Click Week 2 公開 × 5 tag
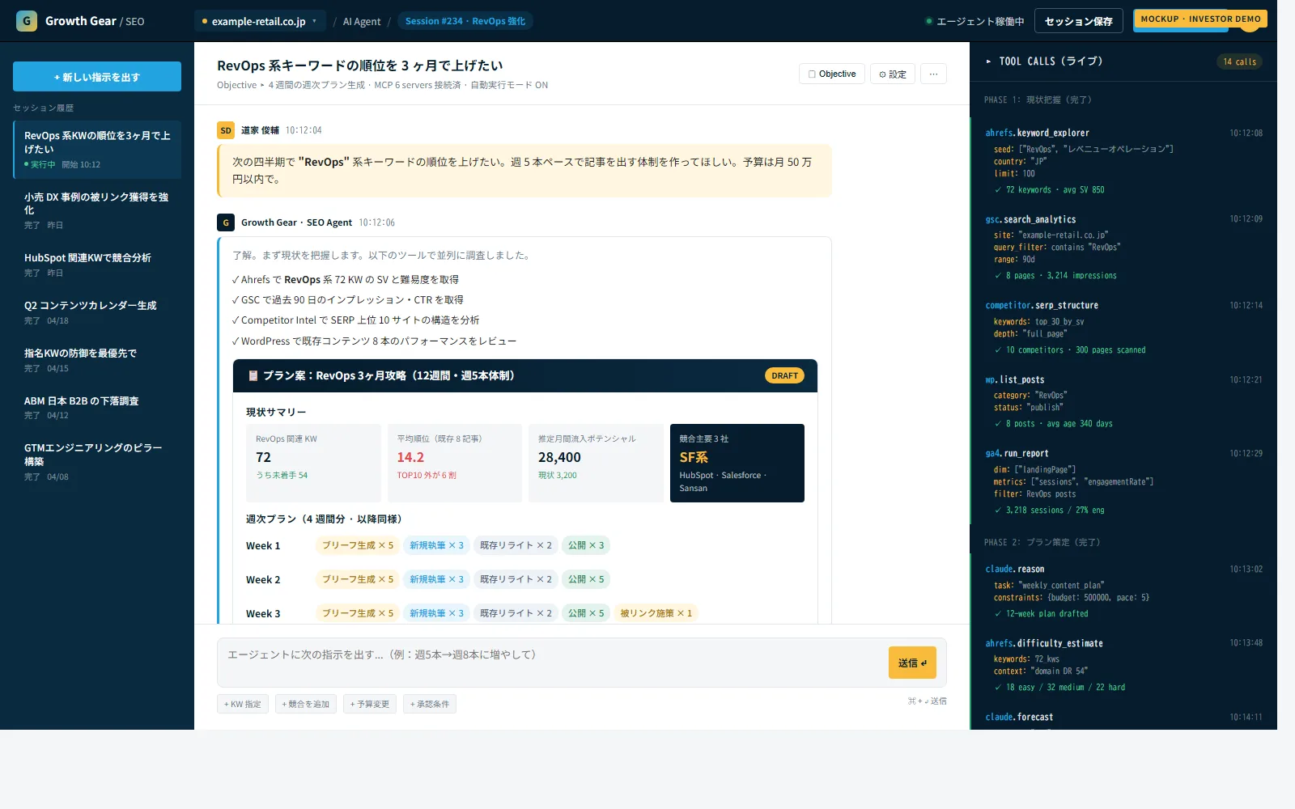 point(586,579)
